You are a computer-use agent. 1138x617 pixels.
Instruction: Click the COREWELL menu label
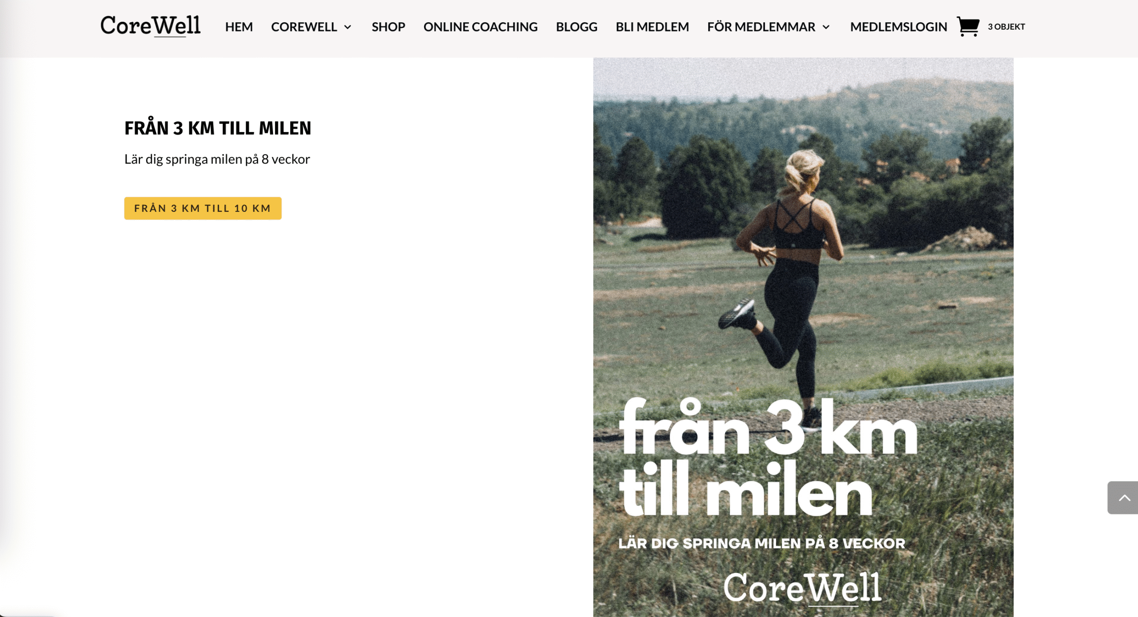[x=304, y=27]
